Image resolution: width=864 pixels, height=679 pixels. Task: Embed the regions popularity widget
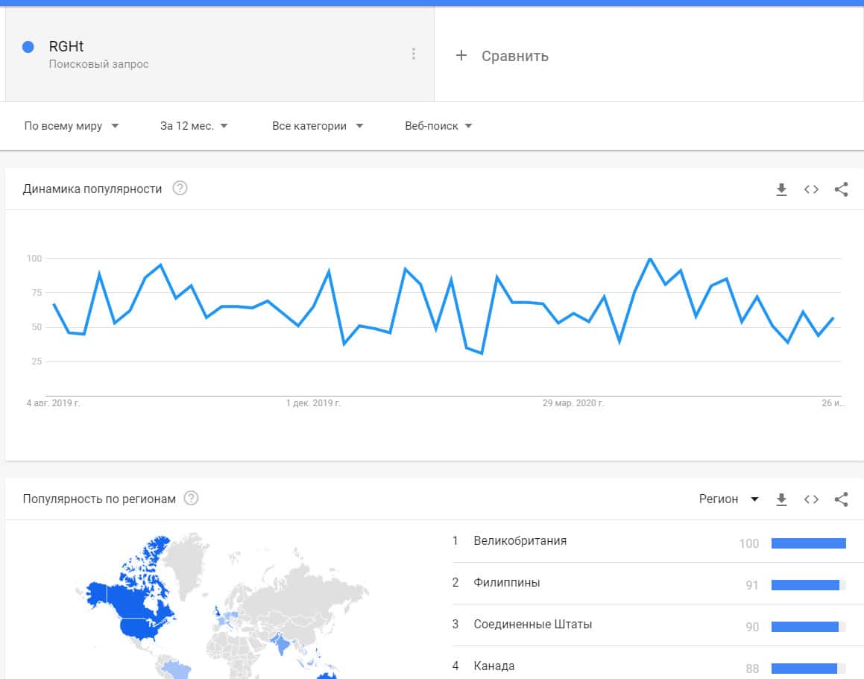[x=811, y=499]
